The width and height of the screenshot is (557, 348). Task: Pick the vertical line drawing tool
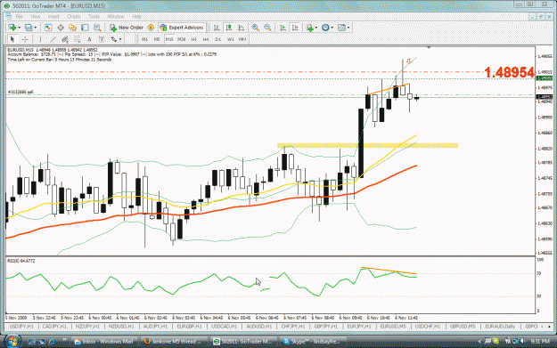pyautogui.click(x=40, y=39)
